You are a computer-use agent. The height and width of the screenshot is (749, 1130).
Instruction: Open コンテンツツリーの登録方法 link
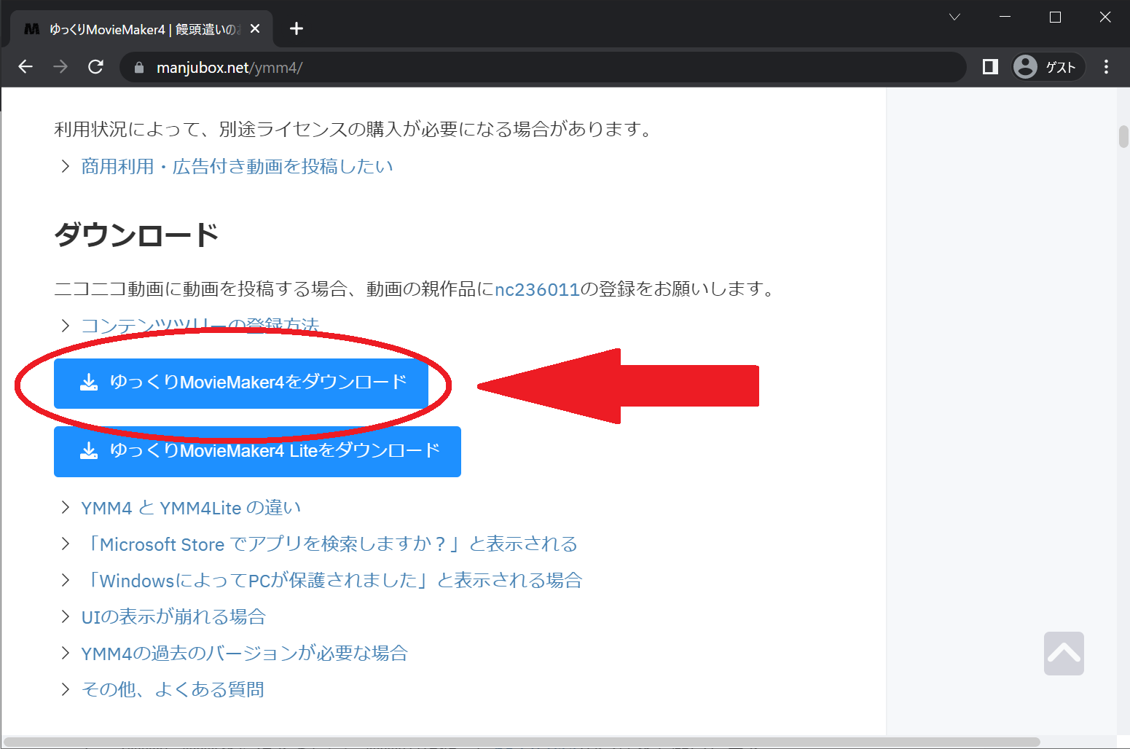(x=200, y=326)
